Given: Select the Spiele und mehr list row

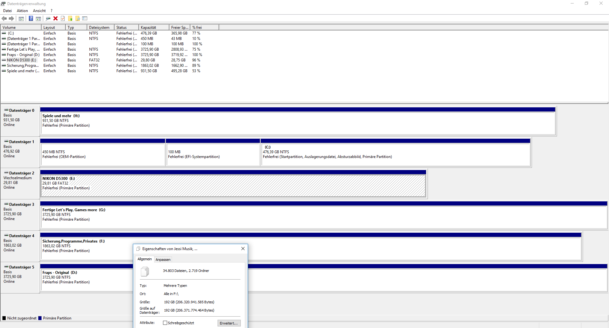Looking at the screenshot, I should [x=110, y=71].
